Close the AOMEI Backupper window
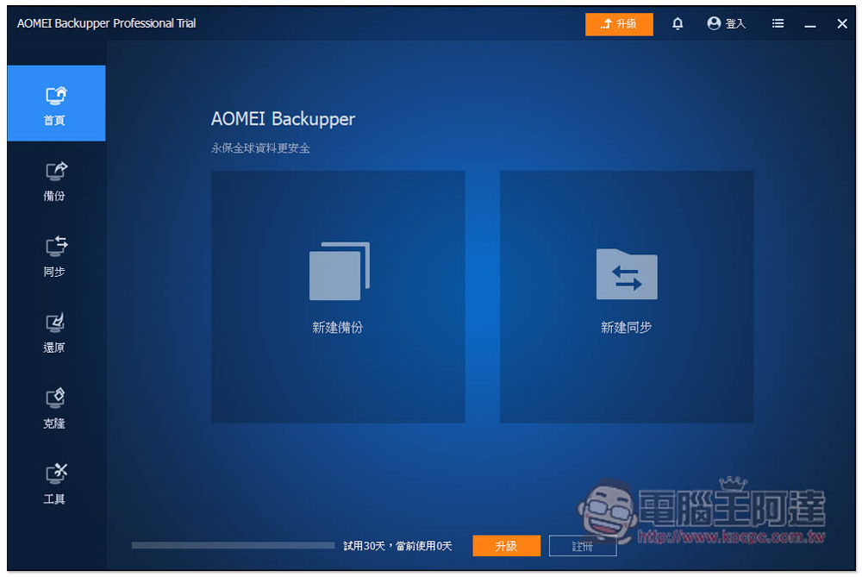Image resolution: width=862 pixels, height=577 pixels. click(841, 23)
